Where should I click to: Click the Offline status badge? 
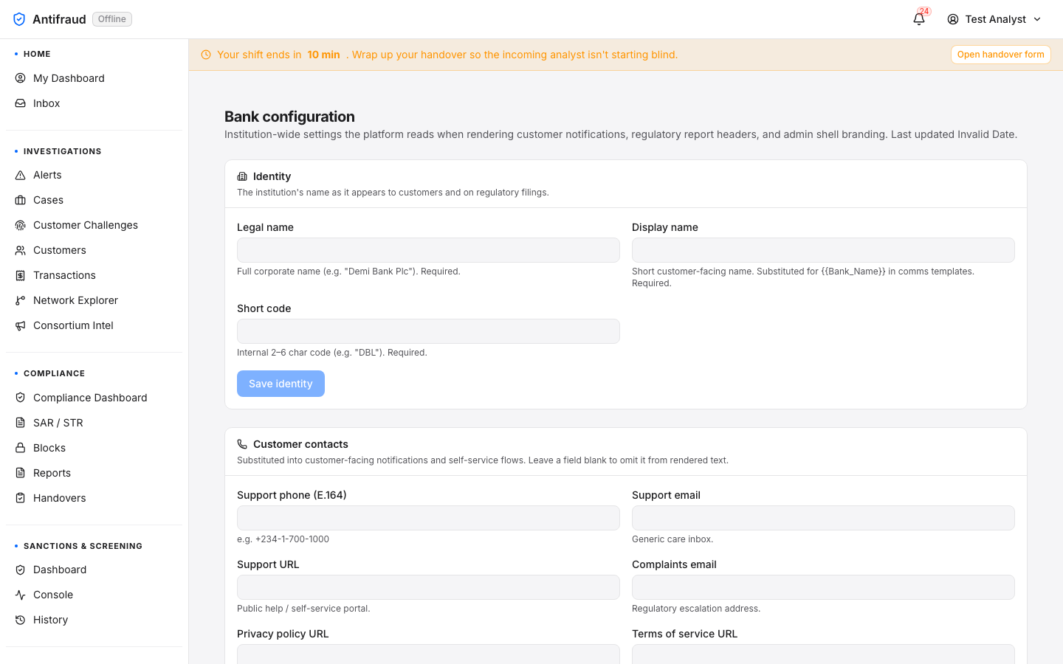click(112, 19)
